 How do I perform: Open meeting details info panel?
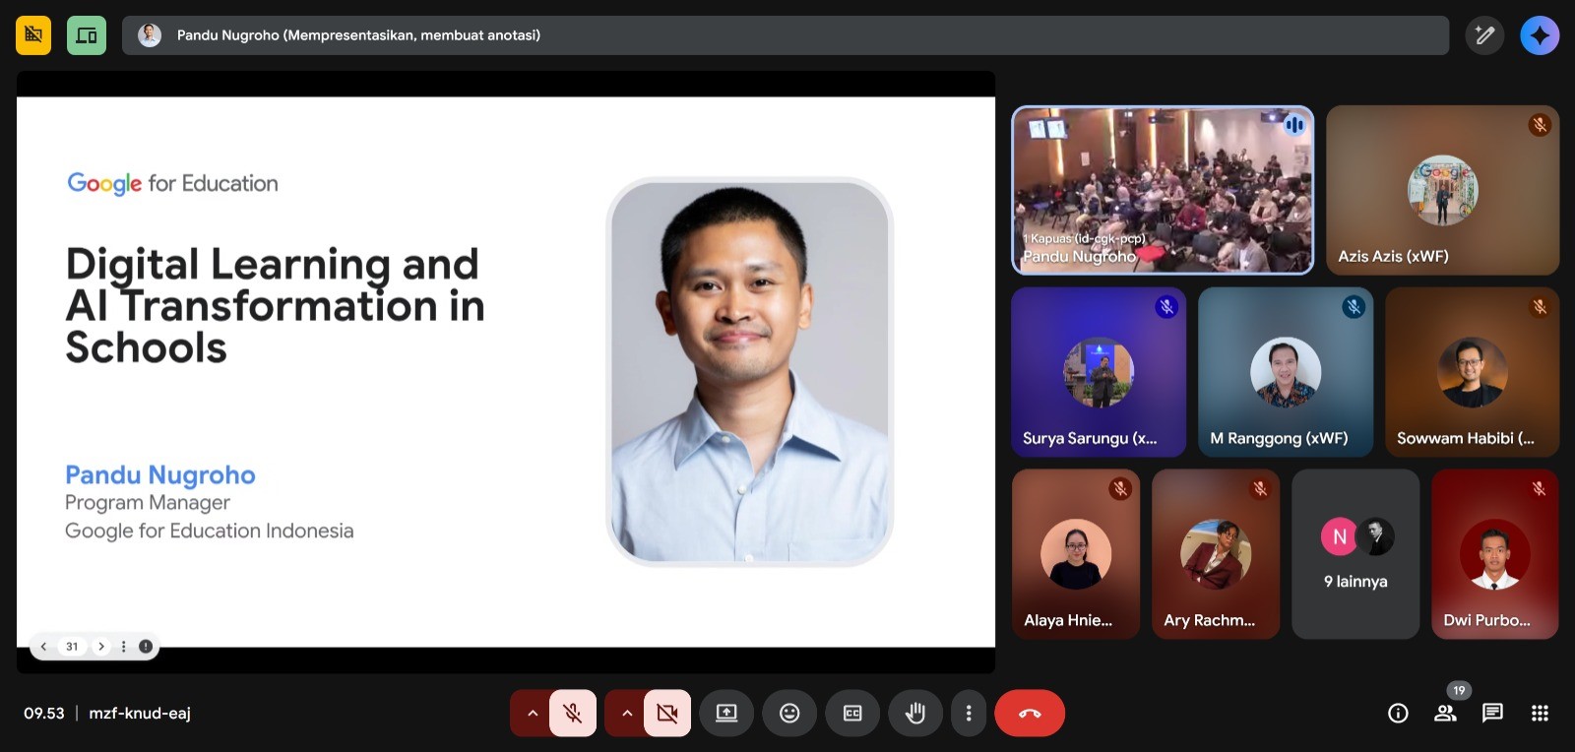(1398, 714)
